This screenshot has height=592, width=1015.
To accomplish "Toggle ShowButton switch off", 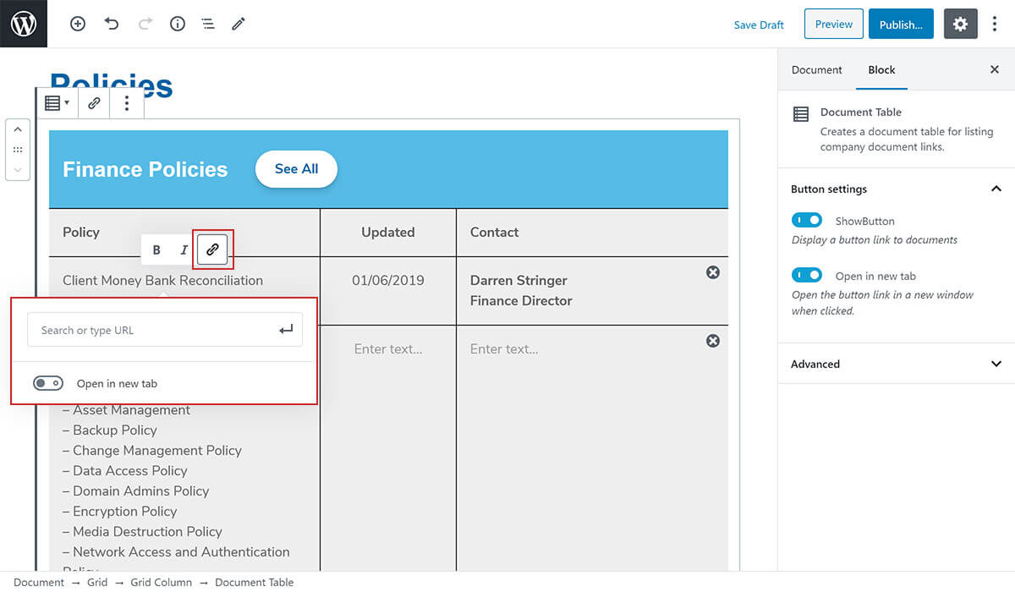I will [807, 221].
